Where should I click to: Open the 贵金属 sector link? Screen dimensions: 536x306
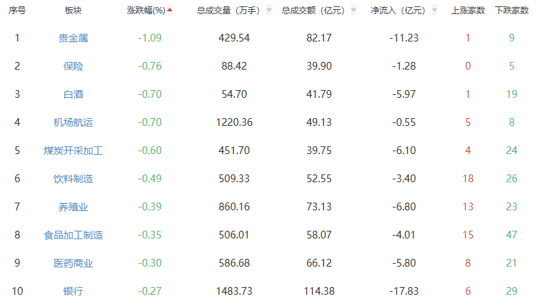click(x=73, y=38)
